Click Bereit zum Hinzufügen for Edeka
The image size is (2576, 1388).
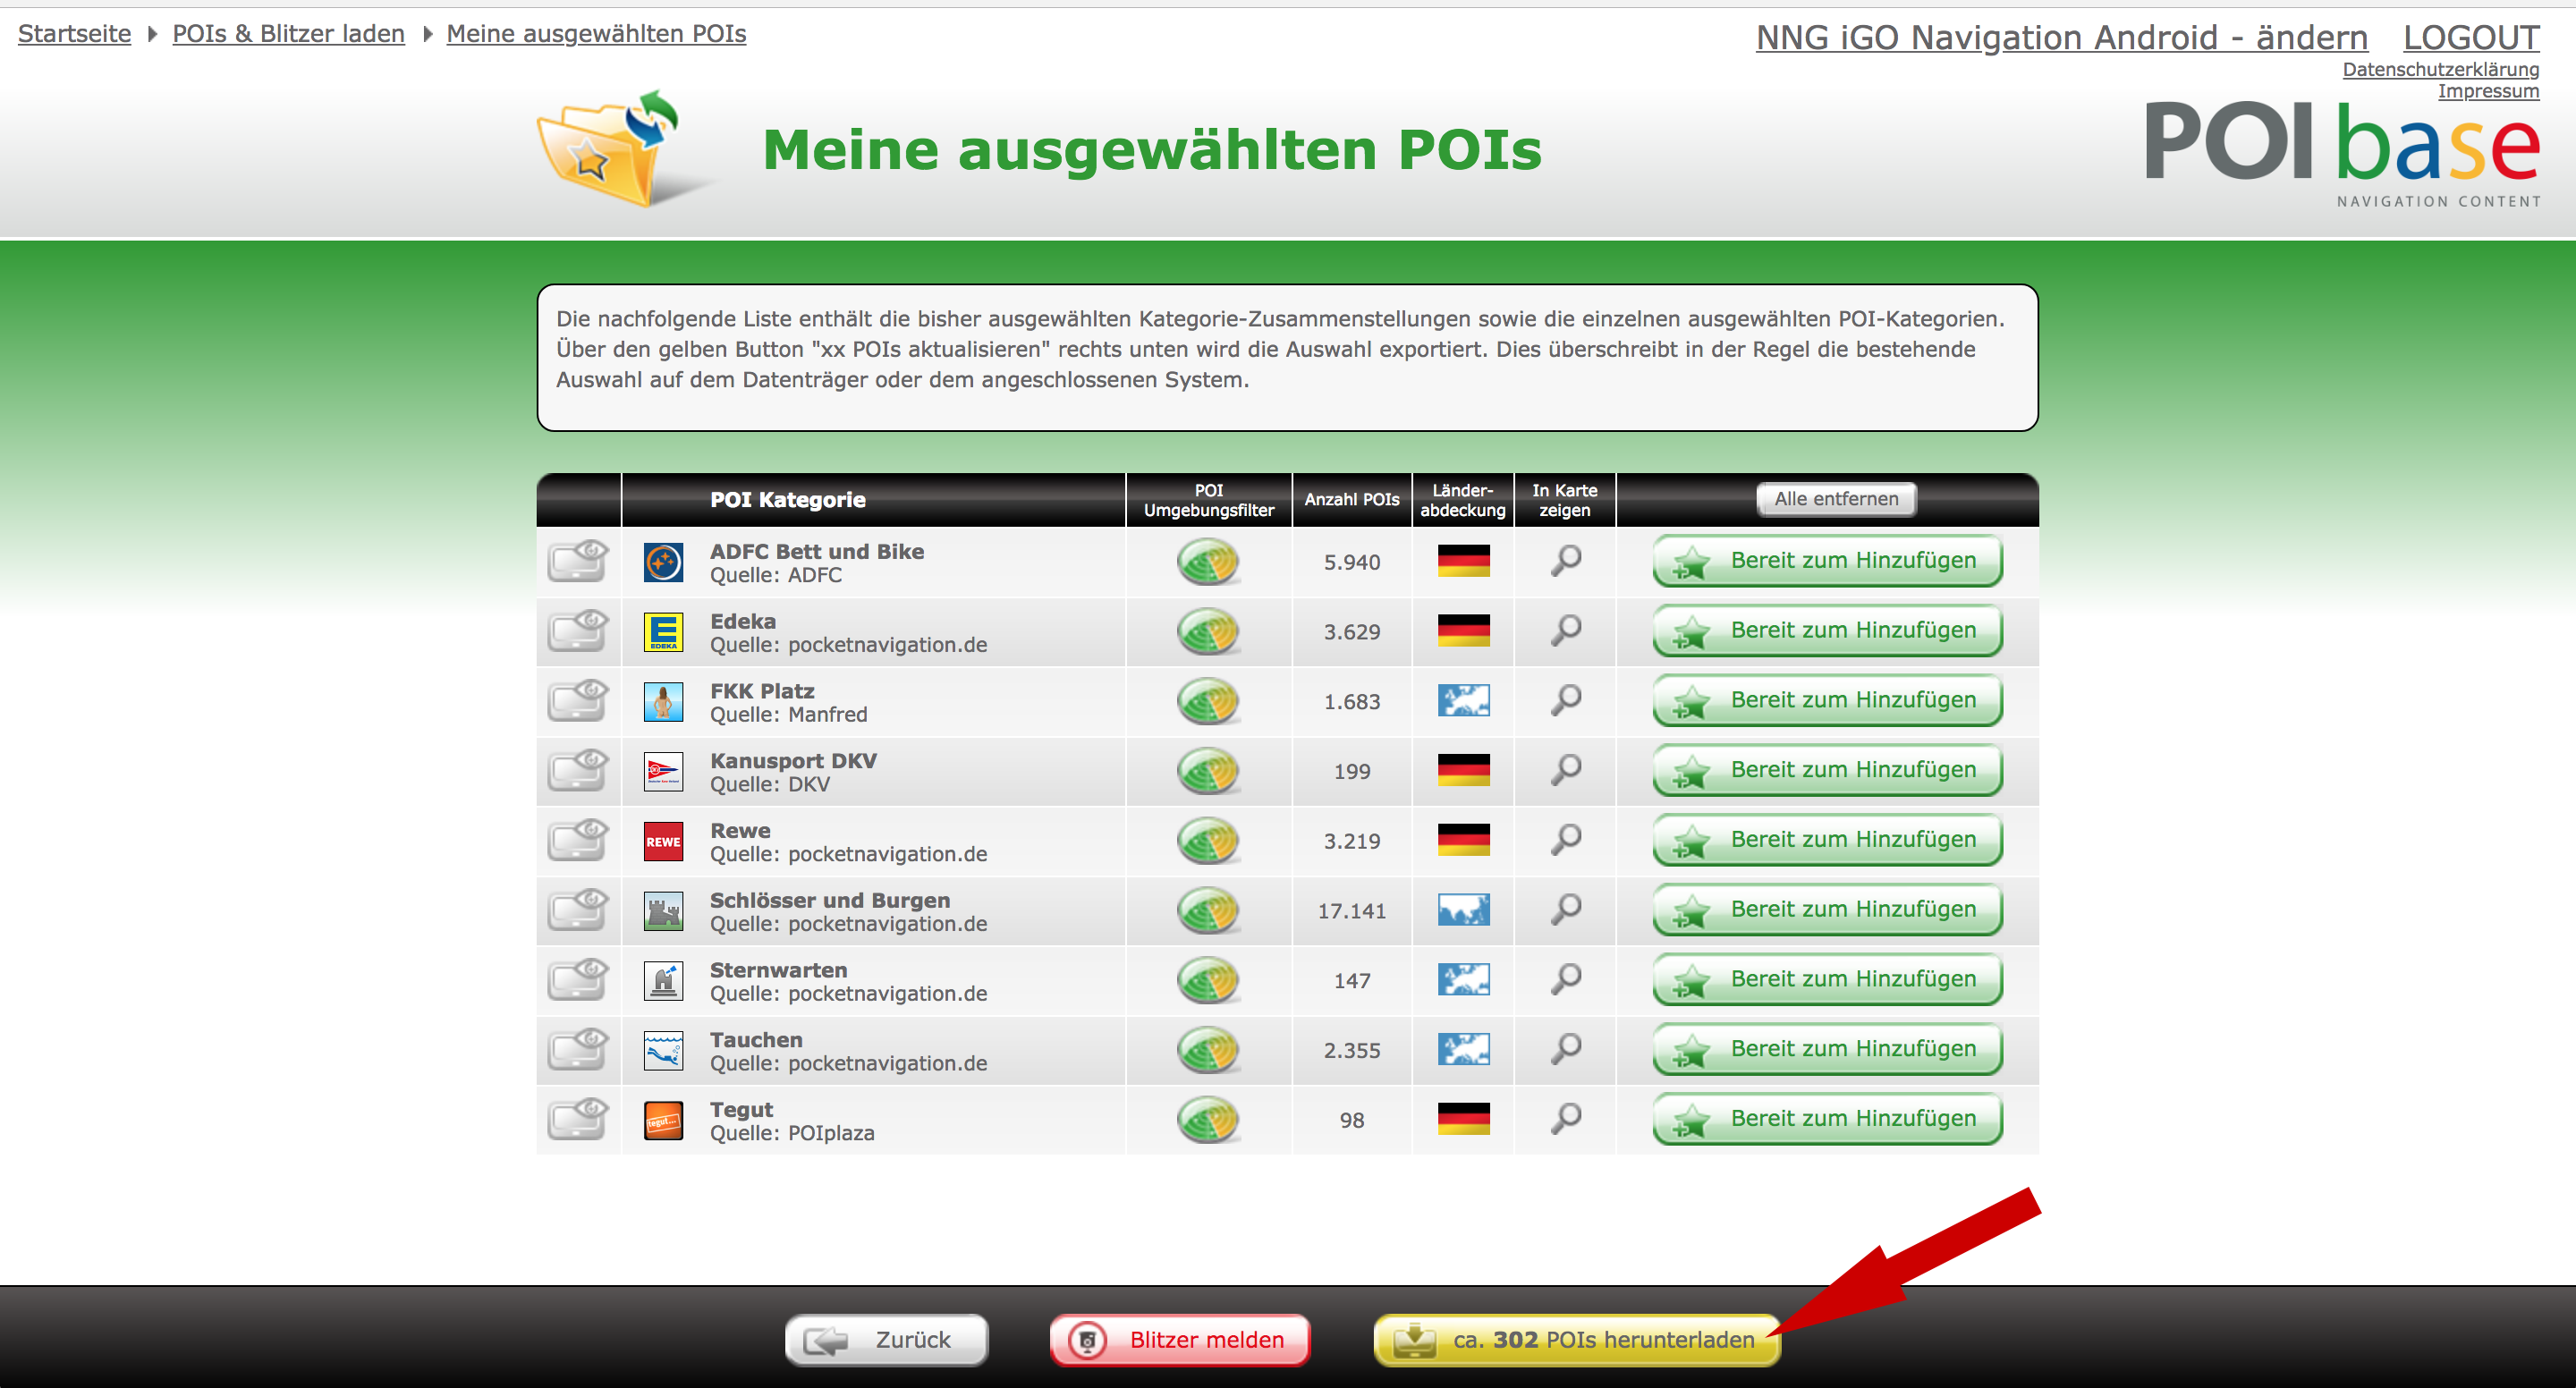pyautogui.click(x=1827, y=631)
